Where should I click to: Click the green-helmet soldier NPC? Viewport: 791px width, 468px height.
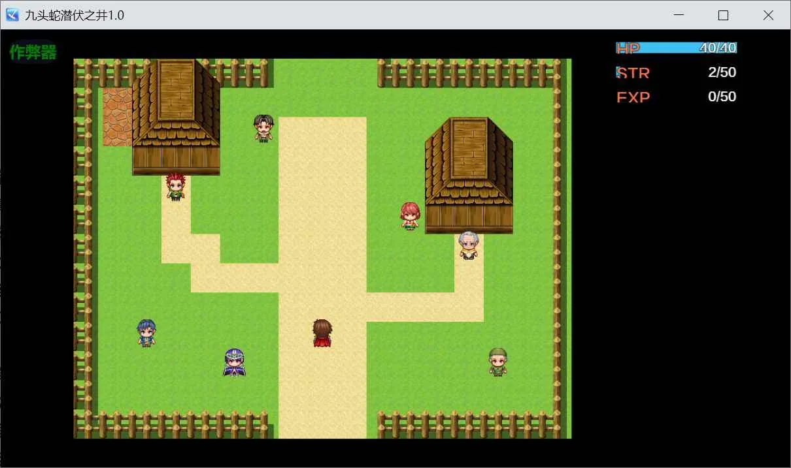tap(498, 362)
